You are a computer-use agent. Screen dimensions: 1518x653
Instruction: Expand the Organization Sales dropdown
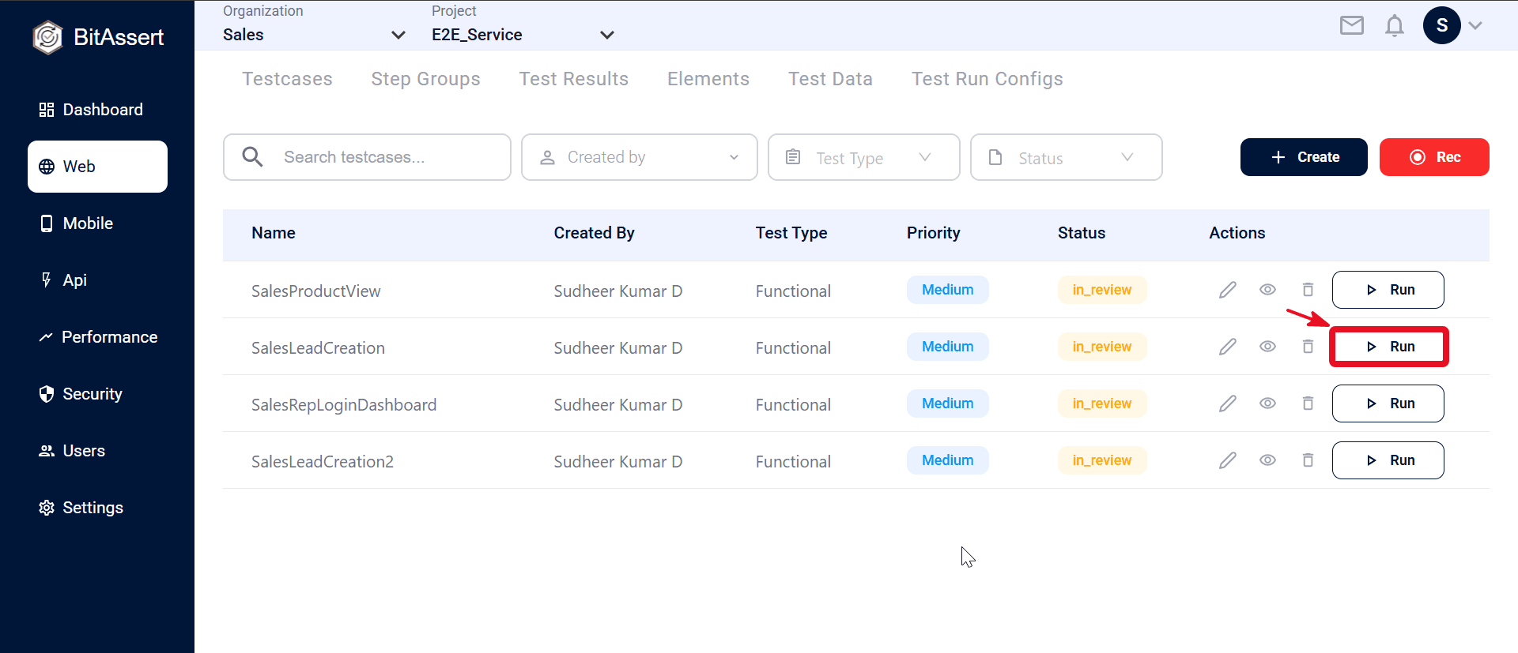coord(315,35)
